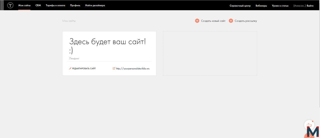320x138 pixels.
Task: Click the plus icon for Создать новый сайт
Action: 197,21
